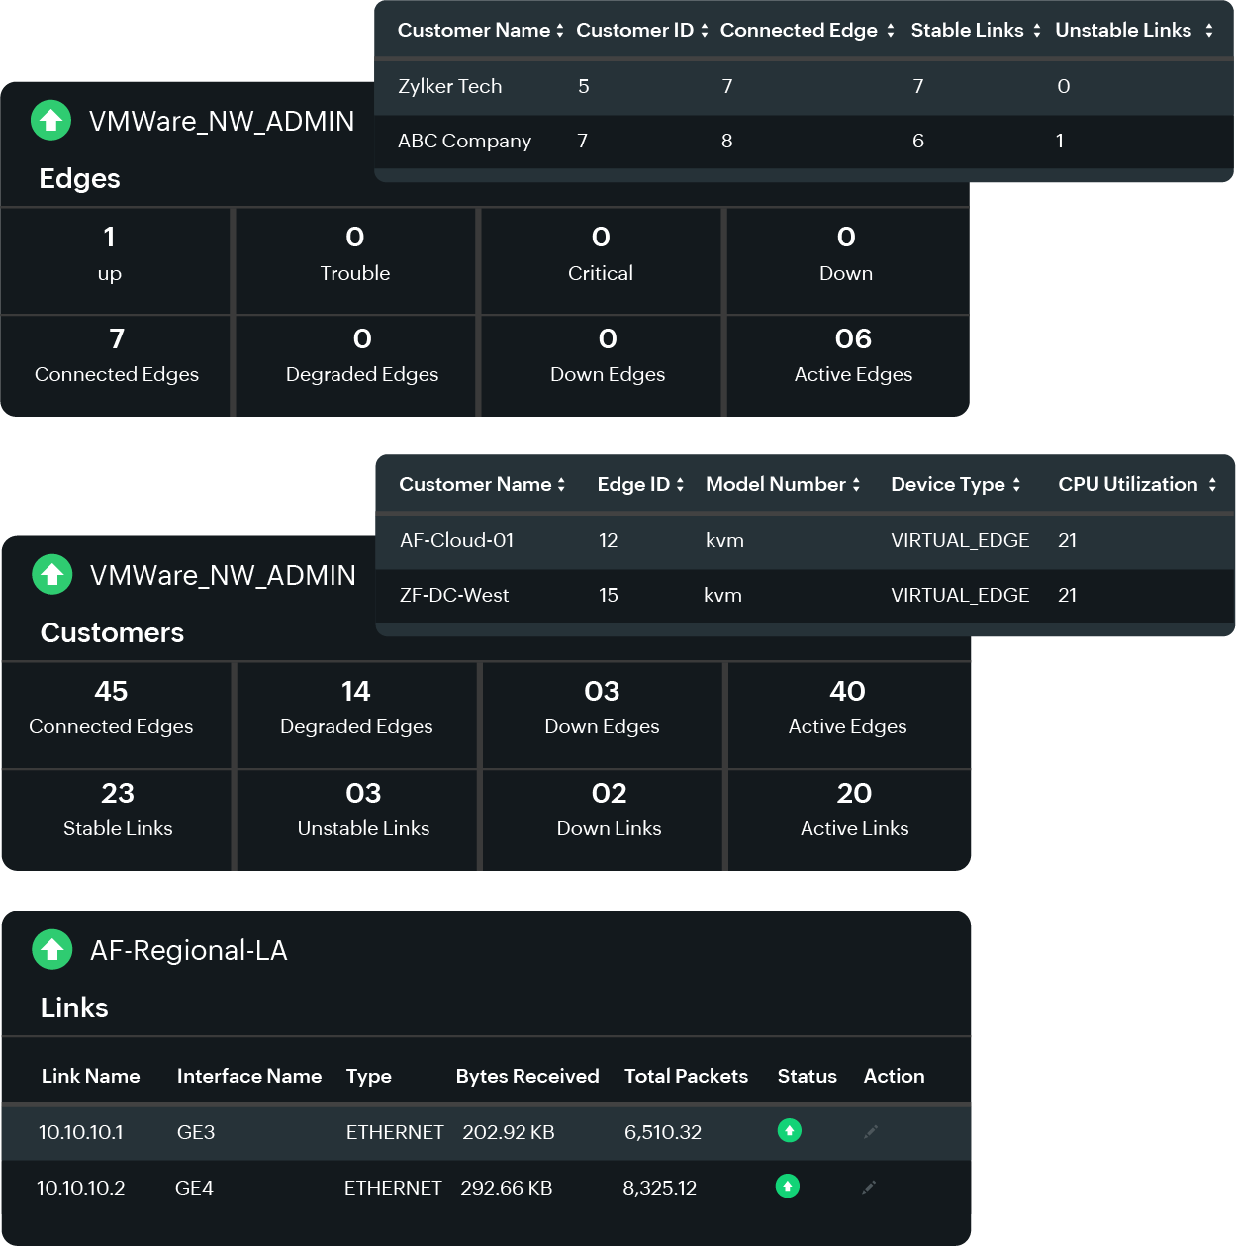Image resolution: width=1236 pixels, height=1246 pixels.
Task: Click the Down Edges tile showing 03
Action: pos(601,708)
